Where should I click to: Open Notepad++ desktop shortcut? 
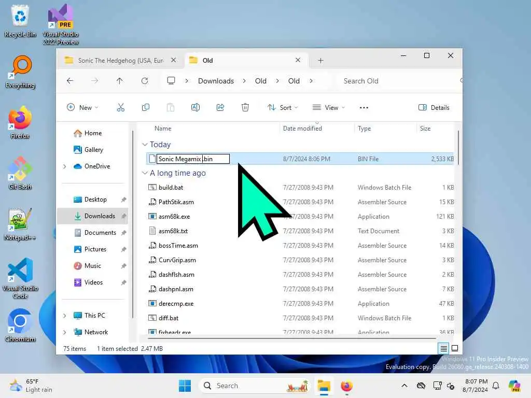pyautogui.click(x=20, y=224)
